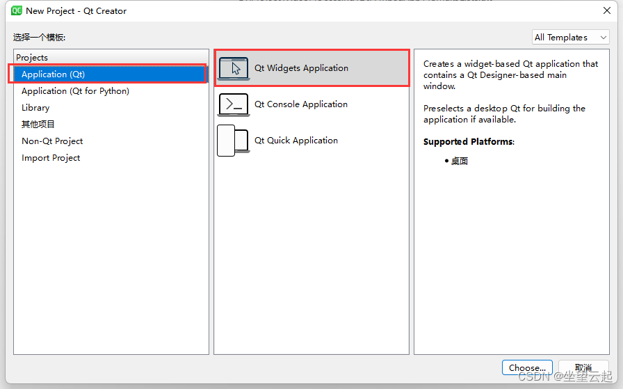The width and height of the screenshot is (623, 389).
Task: Close the New Project dialog window
Action: coord(606,11)
